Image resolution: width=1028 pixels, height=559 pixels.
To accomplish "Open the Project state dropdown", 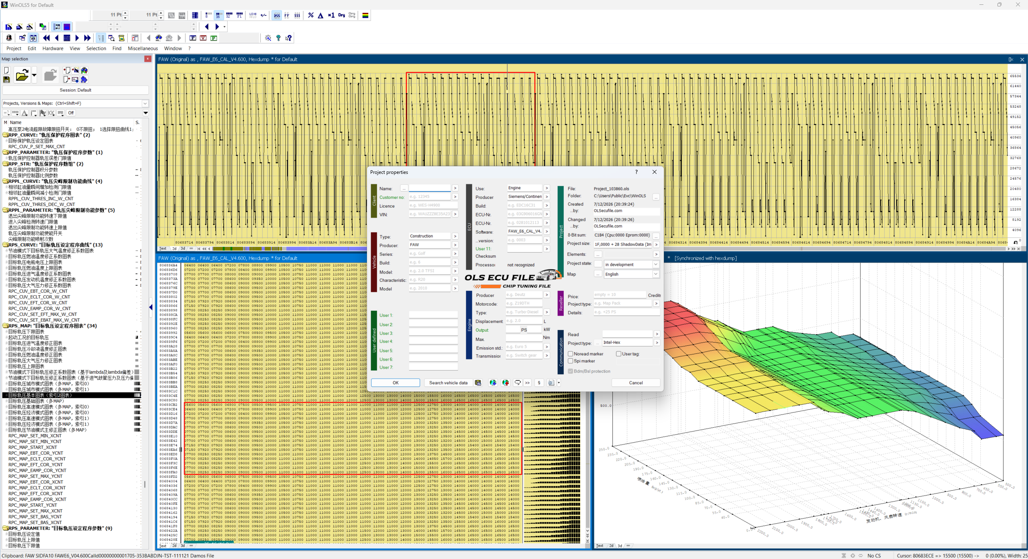I will point(632,264).
